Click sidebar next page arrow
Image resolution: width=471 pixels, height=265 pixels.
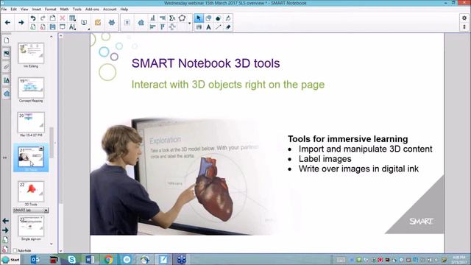(x=5, y=230)
